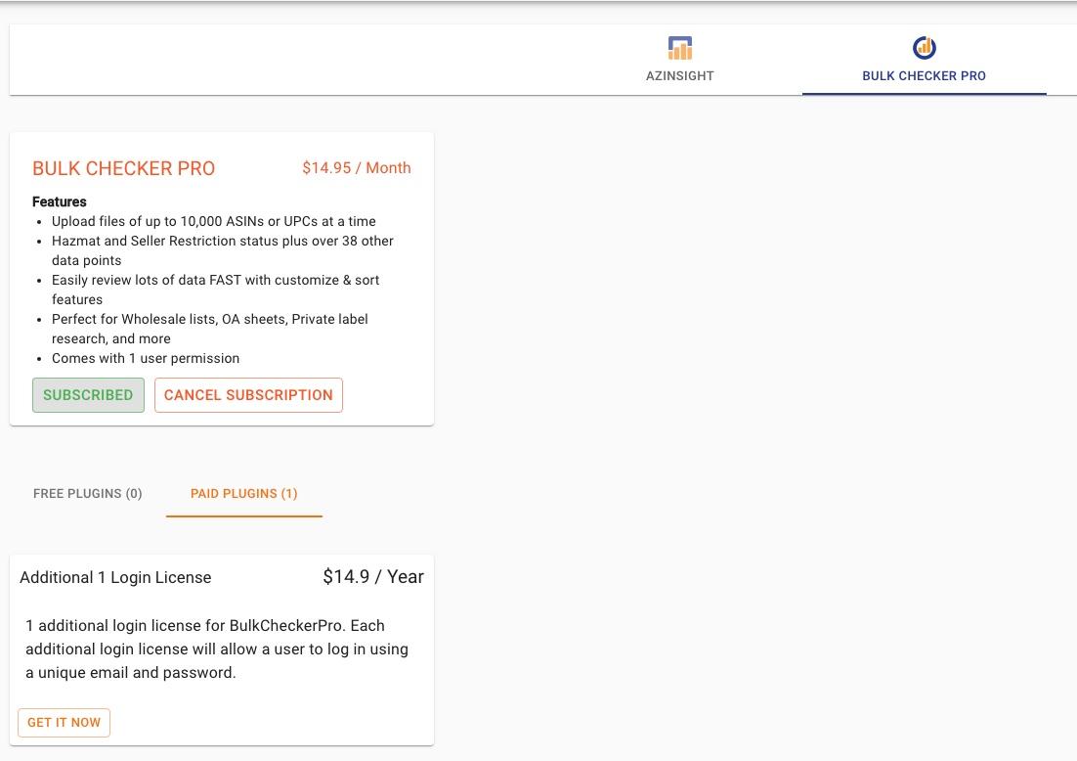Click the BULK CHECKER PRO card heading
The height and width of the screenshot is (761, 1077).
click(124, 168)
